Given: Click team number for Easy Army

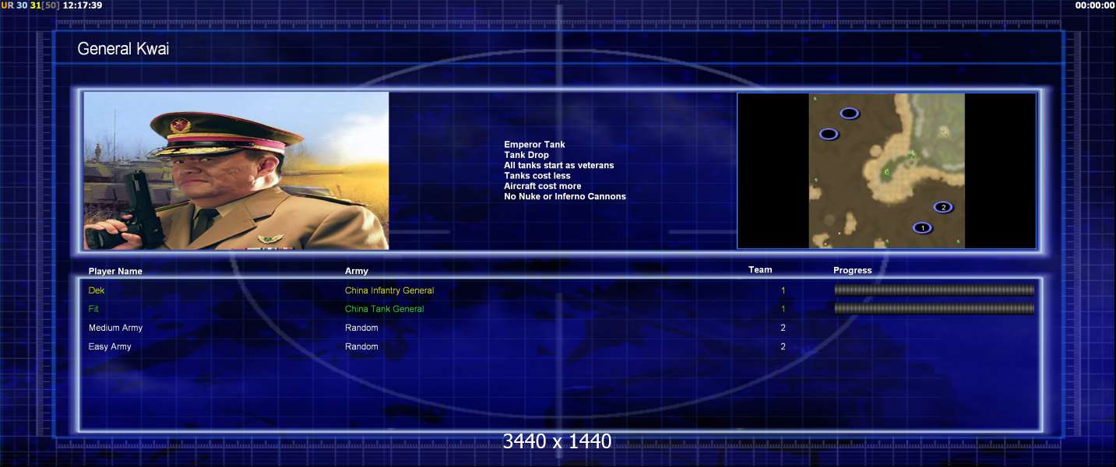Looking at the screenshot, I should tap(783, 346).
